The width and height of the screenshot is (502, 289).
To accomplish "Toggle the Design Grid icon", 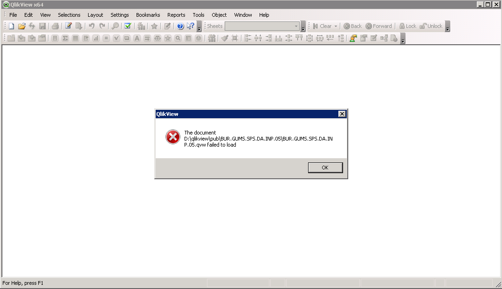I will click(x=235, y=38).
